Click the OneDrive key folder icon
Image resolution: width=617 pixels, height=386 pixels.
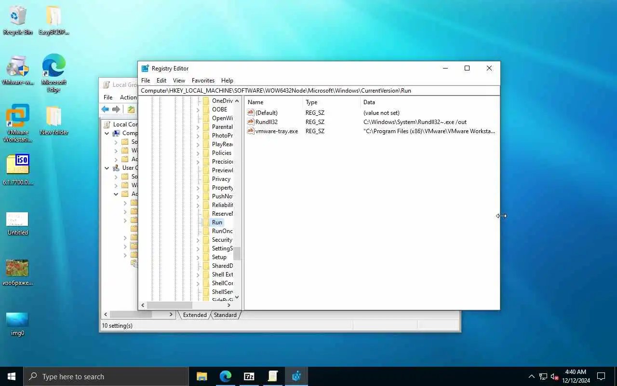[x=206, y=101]
